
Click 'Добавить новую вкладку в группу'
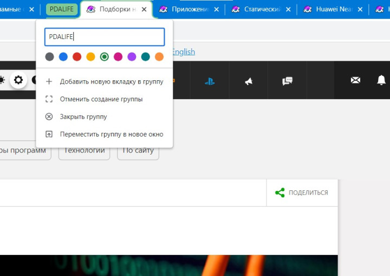click(x=111, y=82)
